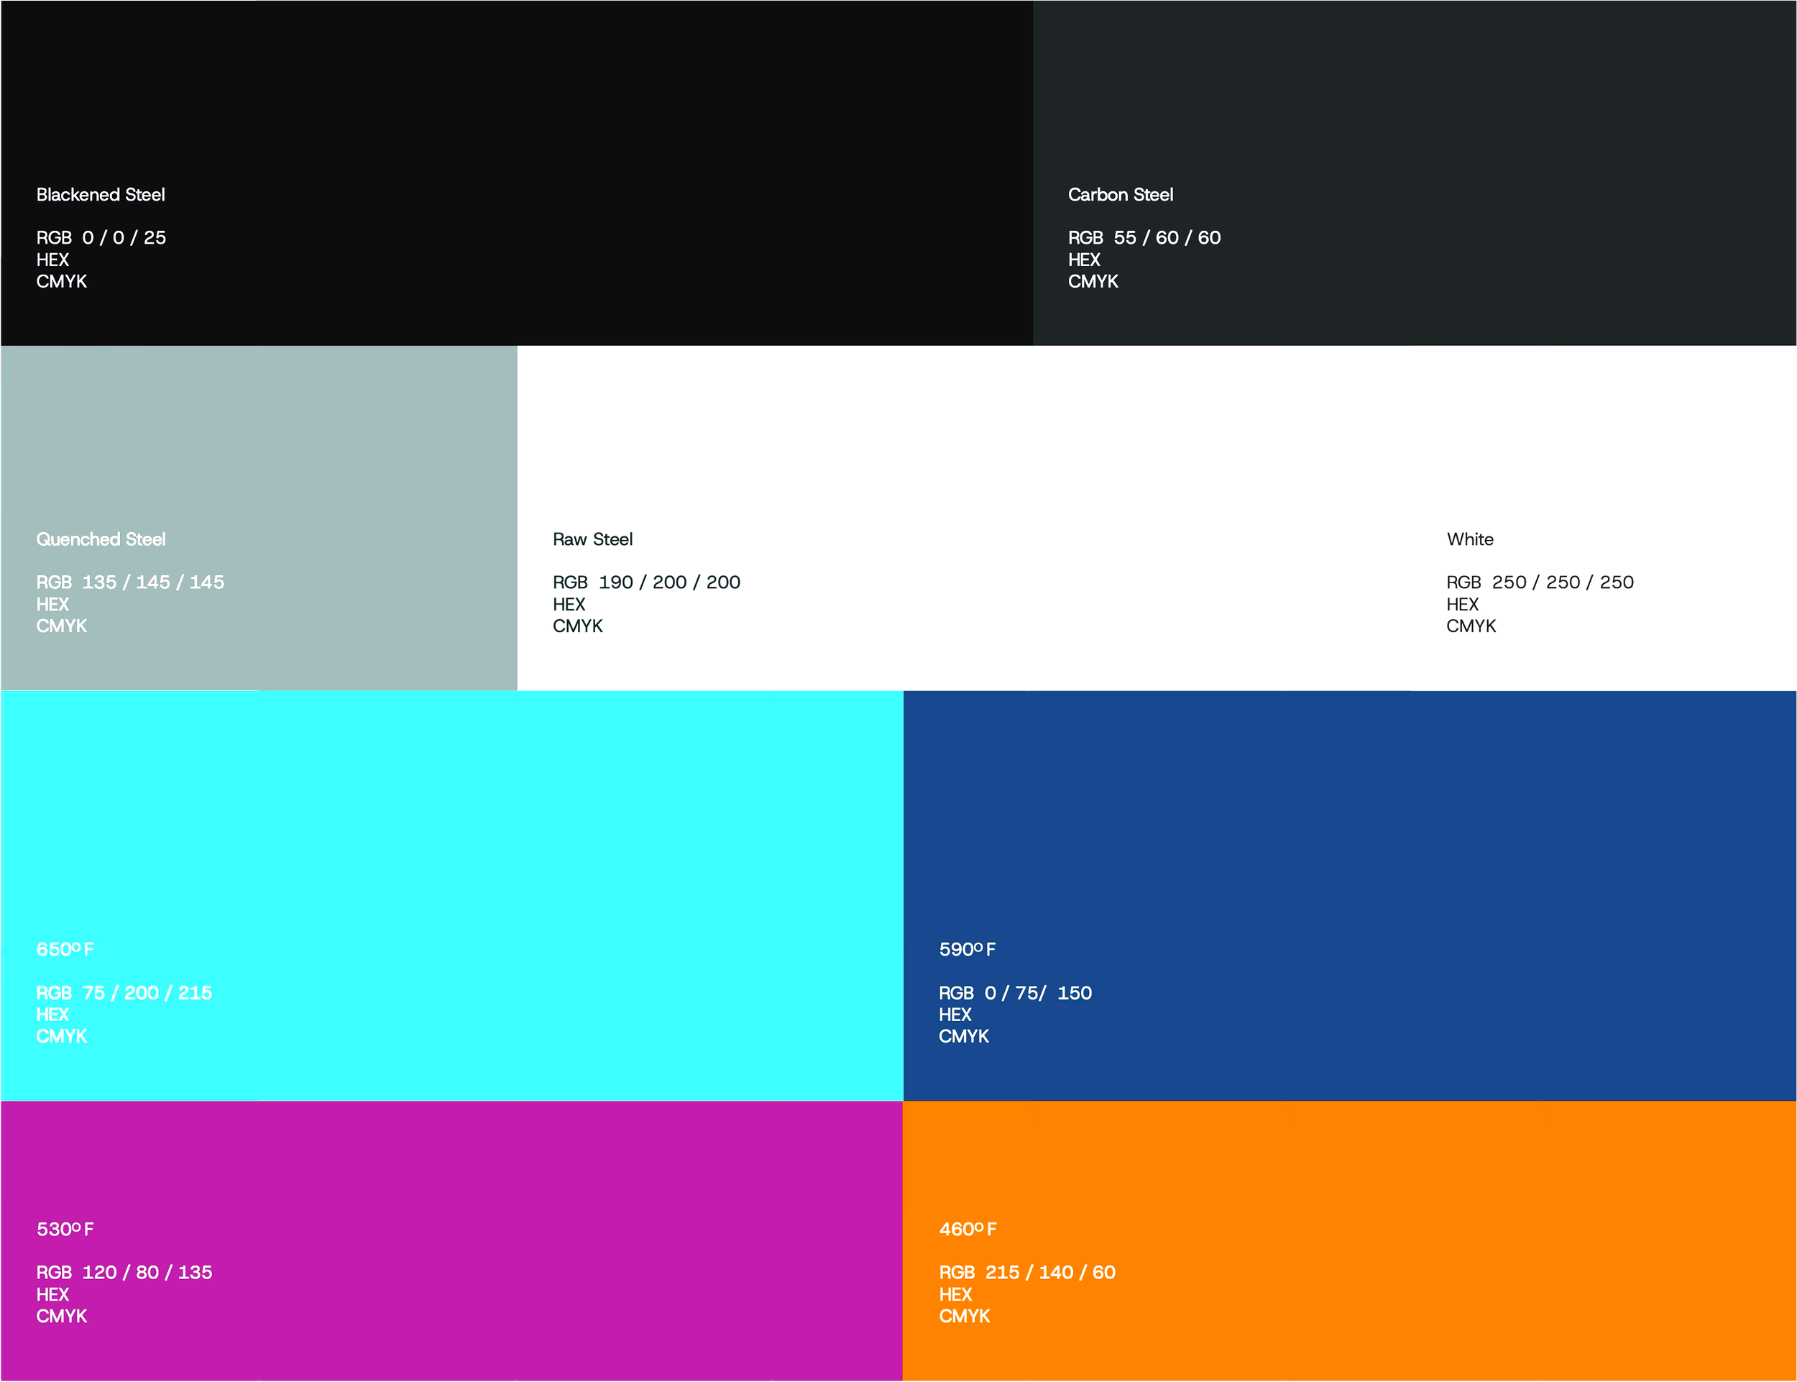Click RGB value 135 / 145 / 145

pyautogui.click(x=152, y=582)
